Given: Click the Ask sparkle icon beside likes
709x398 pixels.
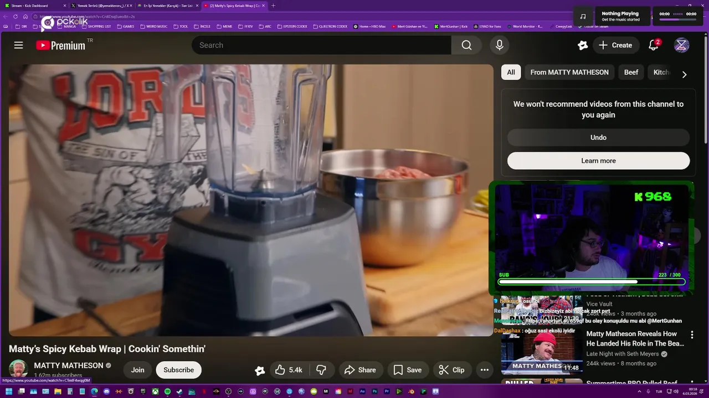Looking at the screenshot, I should tap(260, 370).
